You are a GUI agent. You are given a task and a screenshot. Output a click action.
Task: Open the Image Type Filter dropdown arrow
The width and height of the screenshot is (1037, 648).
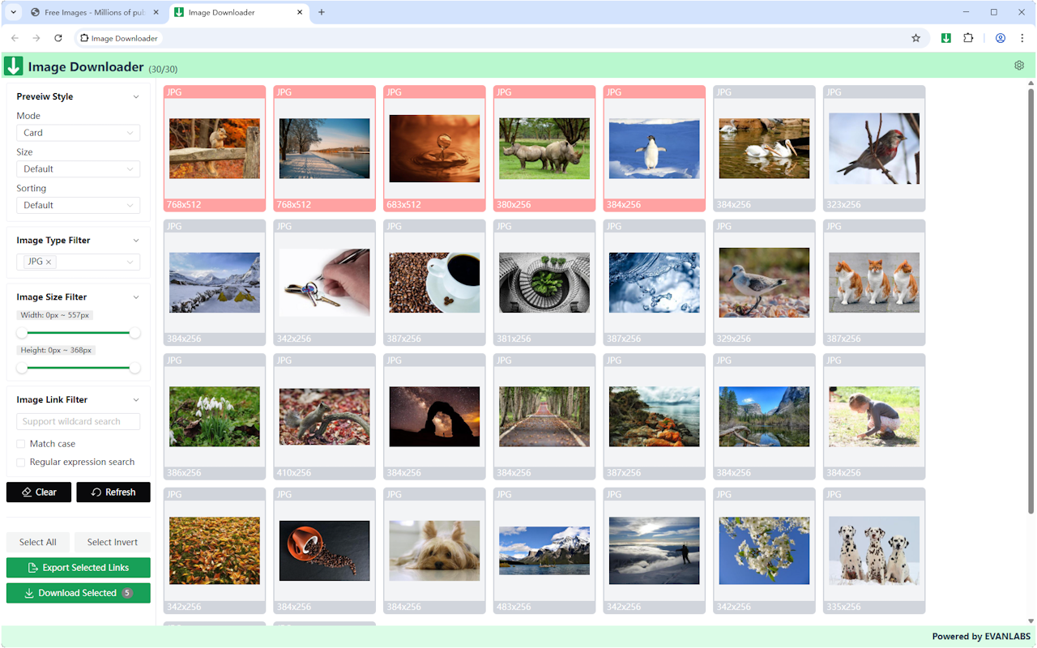click(130, 262)
